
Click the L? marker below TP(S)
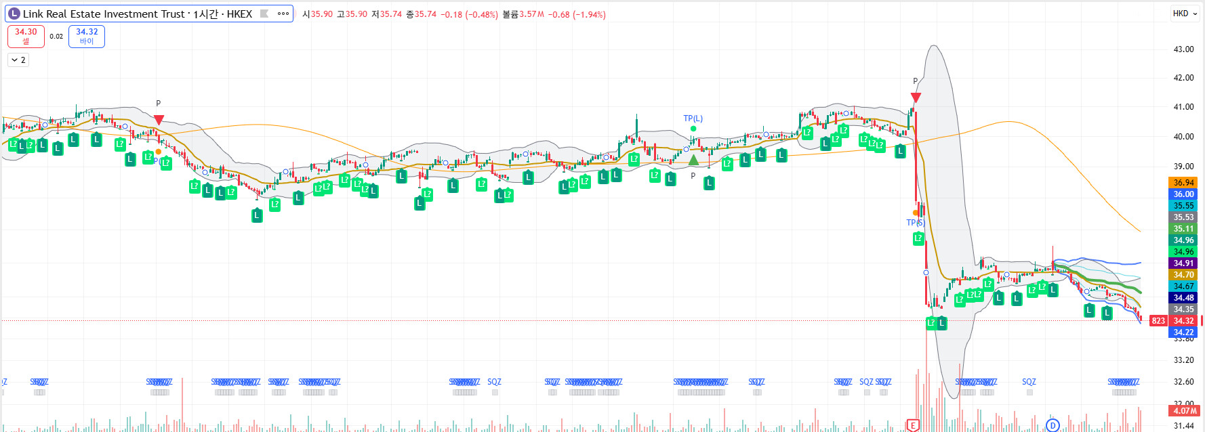(918, 238)
